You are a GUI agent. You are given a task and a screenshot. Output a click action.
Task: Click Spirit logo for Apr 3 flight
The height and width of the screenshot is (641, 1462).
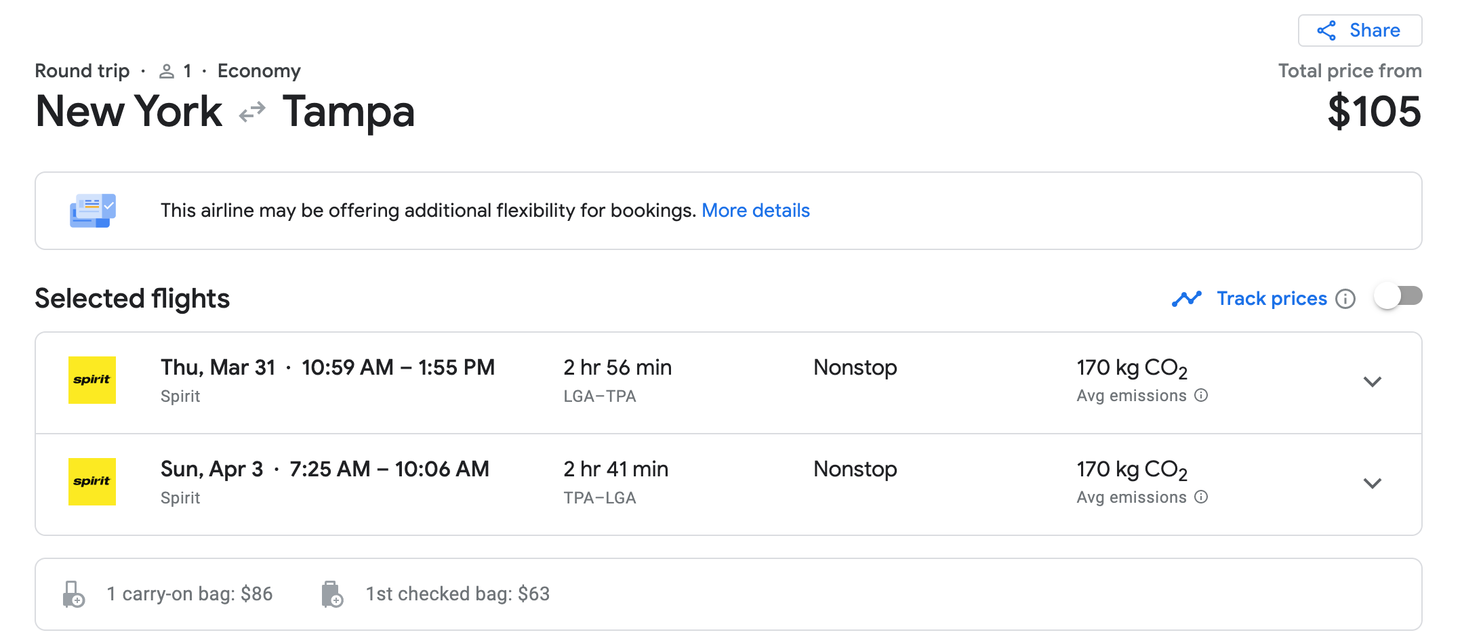pyautogui.click(x=92, y=482)
